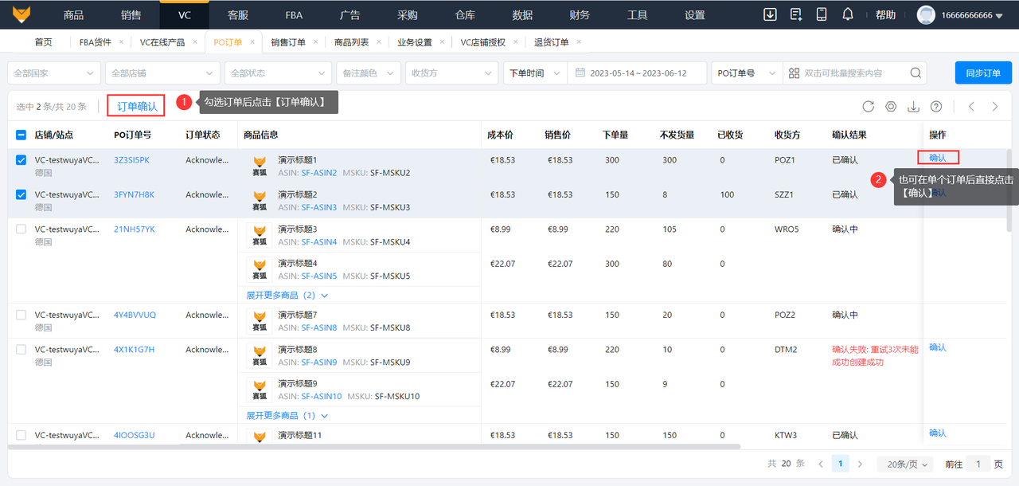Click the user avatar picture
Screen dimensions: 1019x486
[x=926, y=14]
